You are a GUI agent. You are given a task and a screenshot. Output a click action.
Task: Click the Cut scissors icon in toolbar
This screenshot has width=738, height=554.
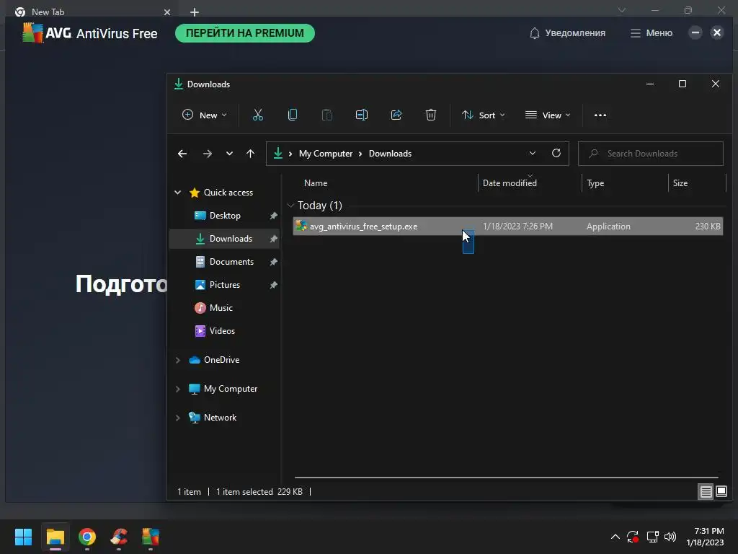[258, 115]
